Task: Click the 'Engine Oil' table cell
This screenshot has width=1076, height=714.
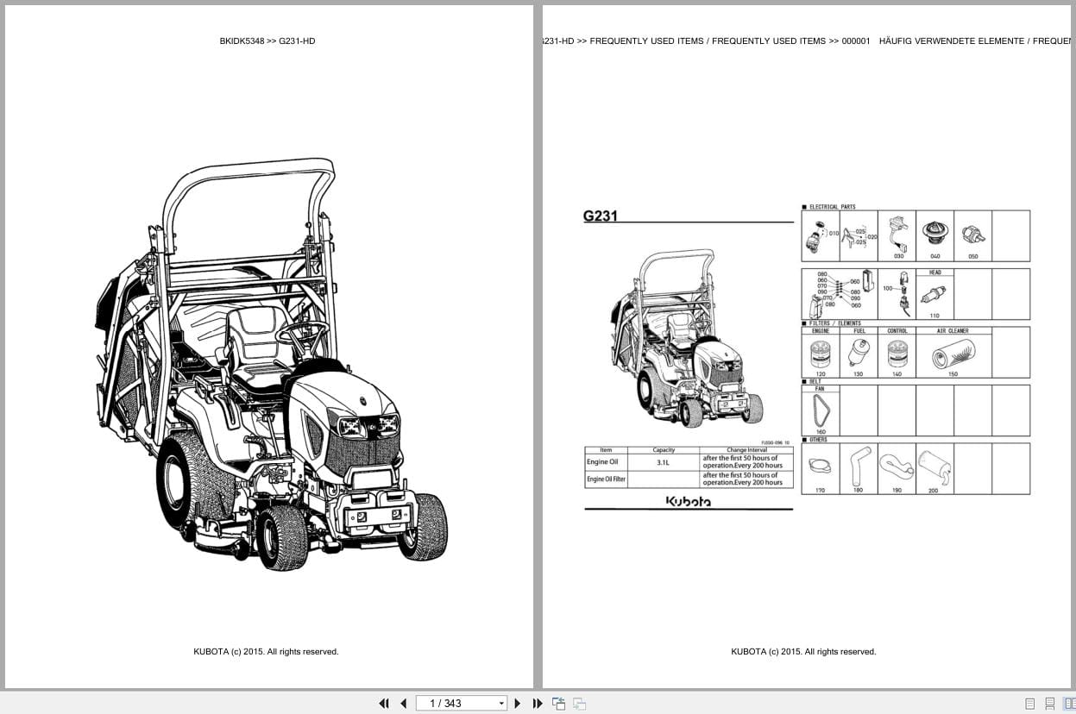Action: (604, 462)
